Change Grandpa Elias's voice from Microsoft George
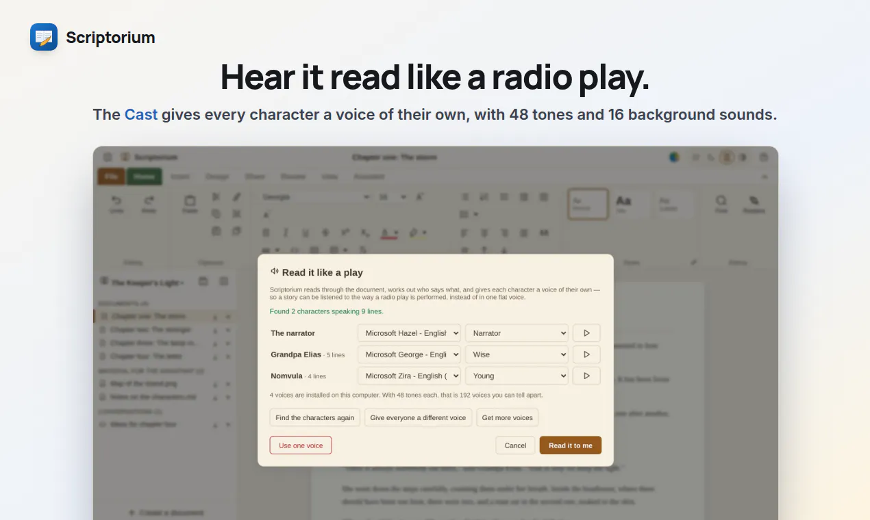 tap(409, 354)
